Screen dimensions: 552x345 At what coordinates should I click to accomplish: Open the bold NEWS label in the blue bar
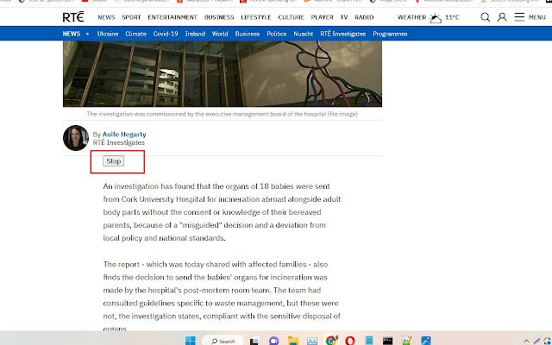click(72, 34)
